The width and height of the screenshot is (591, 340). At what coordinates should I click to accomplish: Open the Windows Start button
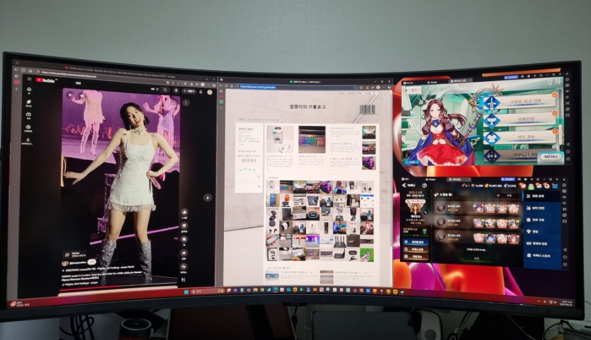coord(186,292)
